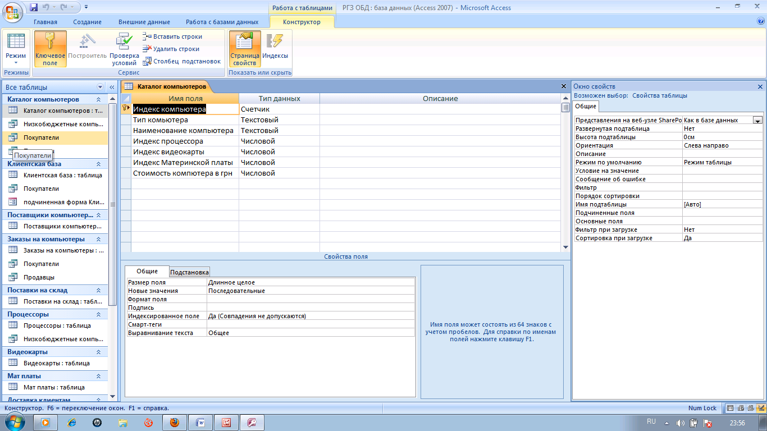The width and height of the screenshot is (767, 431).
Task: Open Internet Explorer from the taskbar
Action: (x=71, y=423)
